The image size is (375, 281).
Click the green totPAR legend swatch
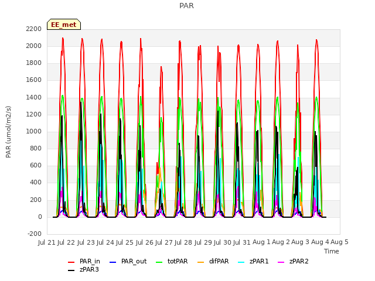tap(159, 262)
